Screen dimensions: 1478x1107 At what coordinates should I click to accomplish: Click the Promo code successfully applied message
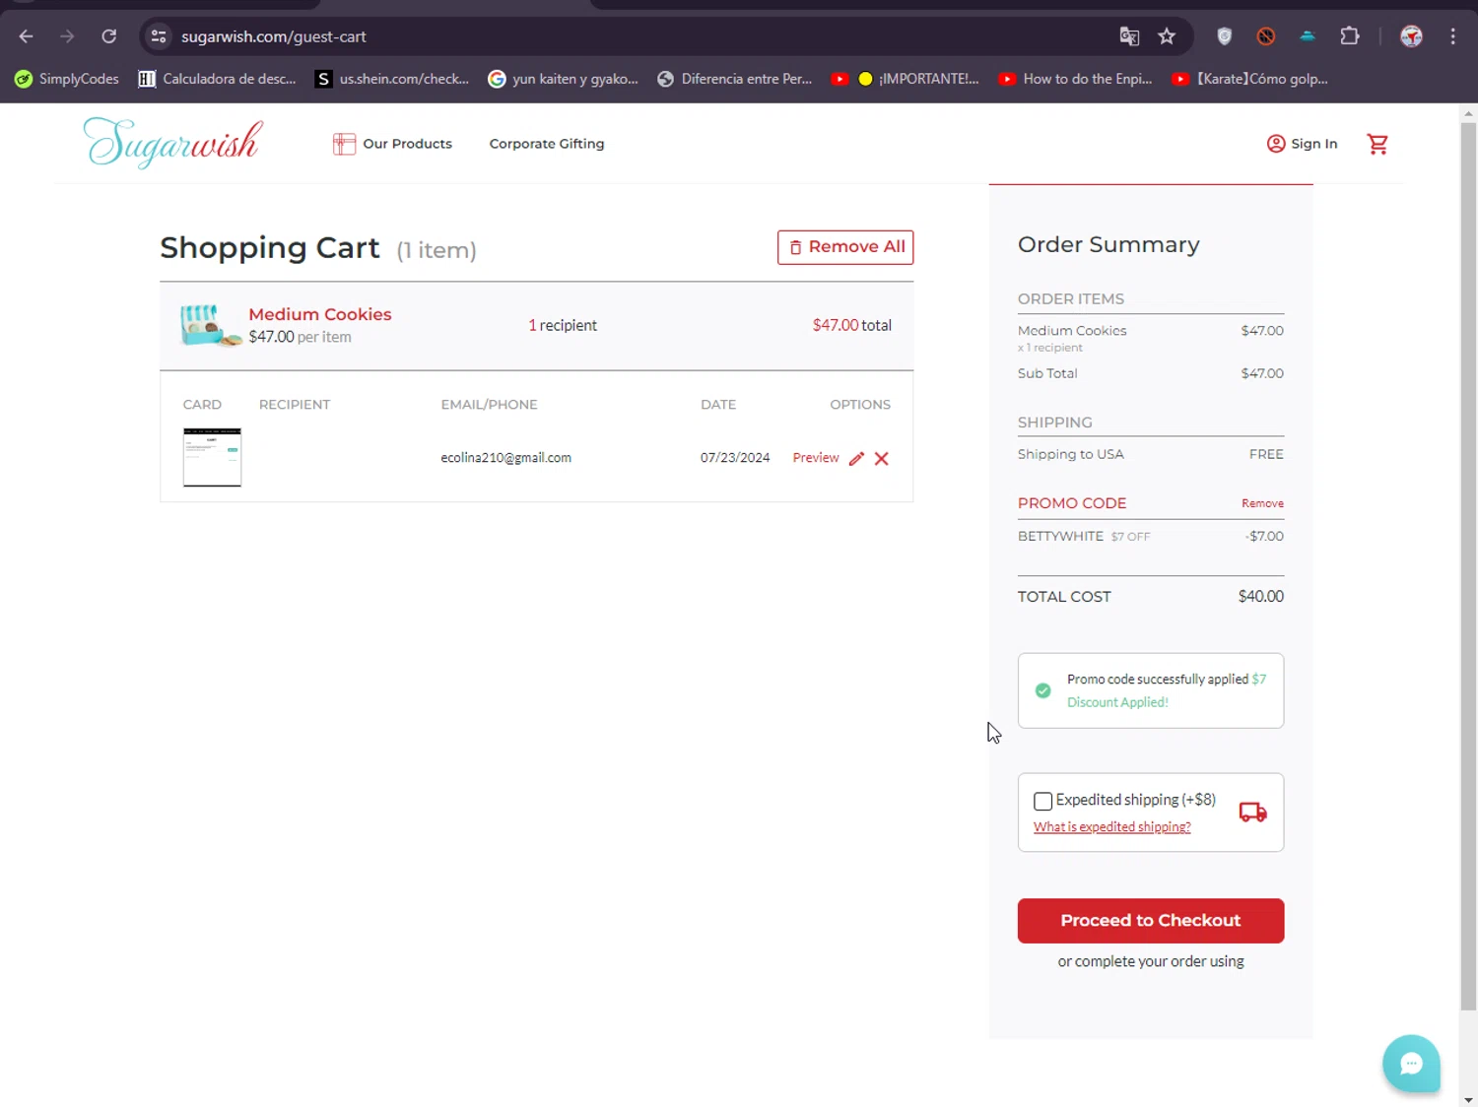[x=1167, y=690]
